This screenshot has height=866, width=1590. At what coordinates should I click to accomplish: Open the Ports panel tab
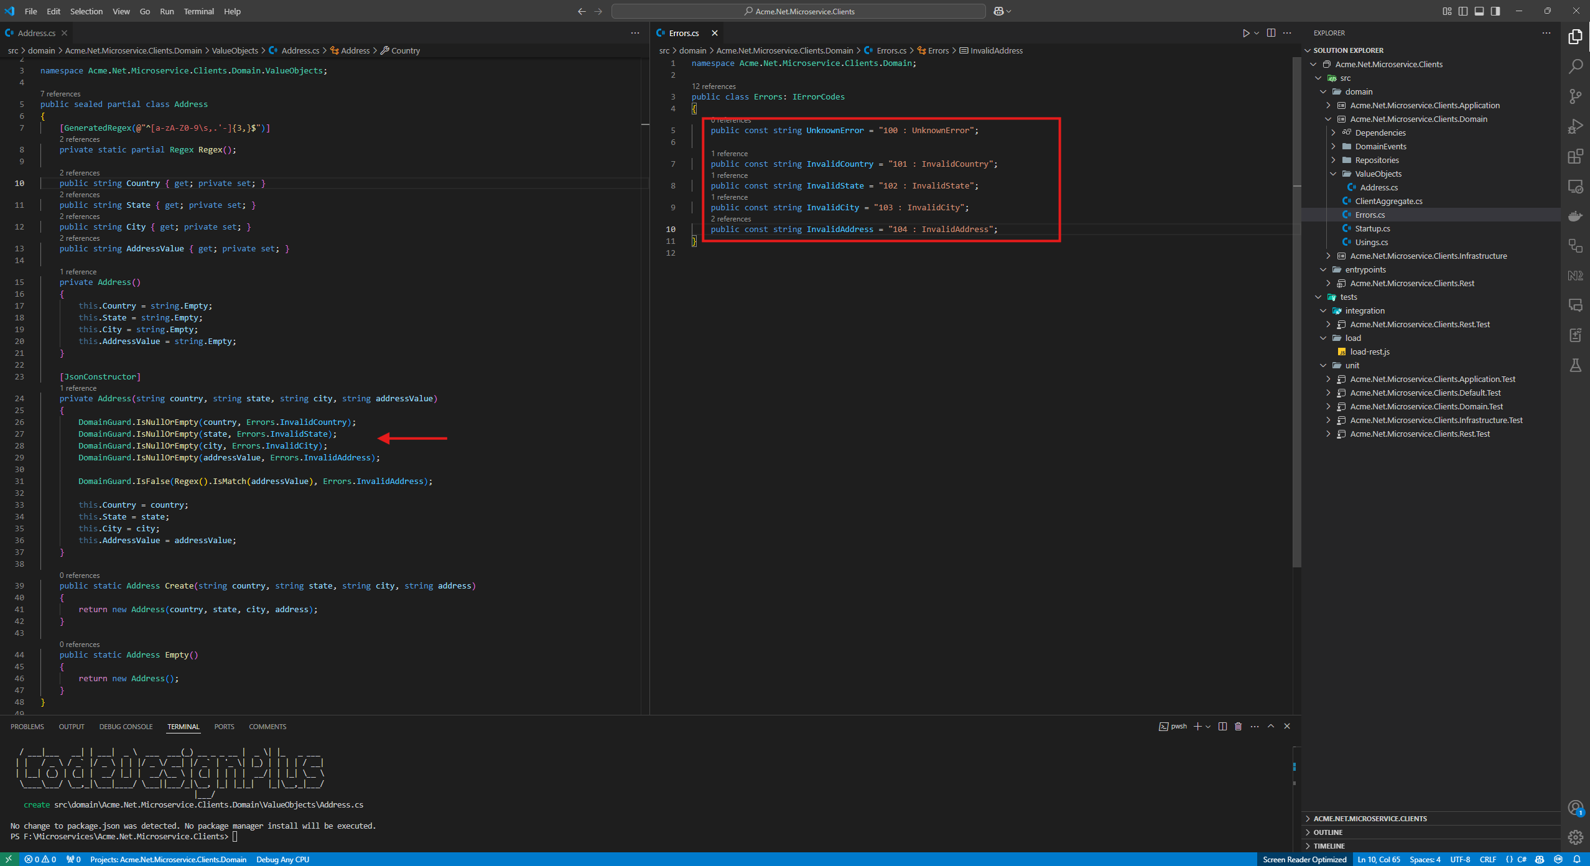tap(224, 727)
